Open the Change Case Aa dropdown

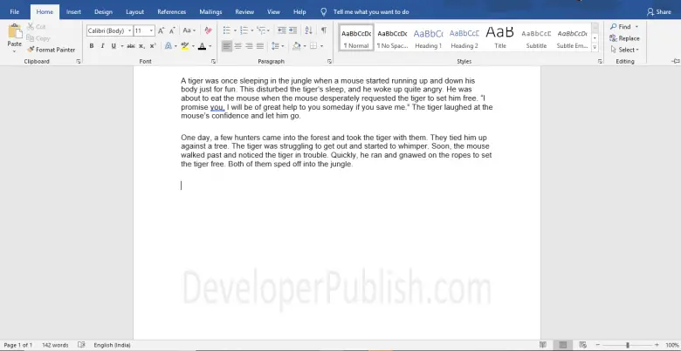(x=189, y=30)
